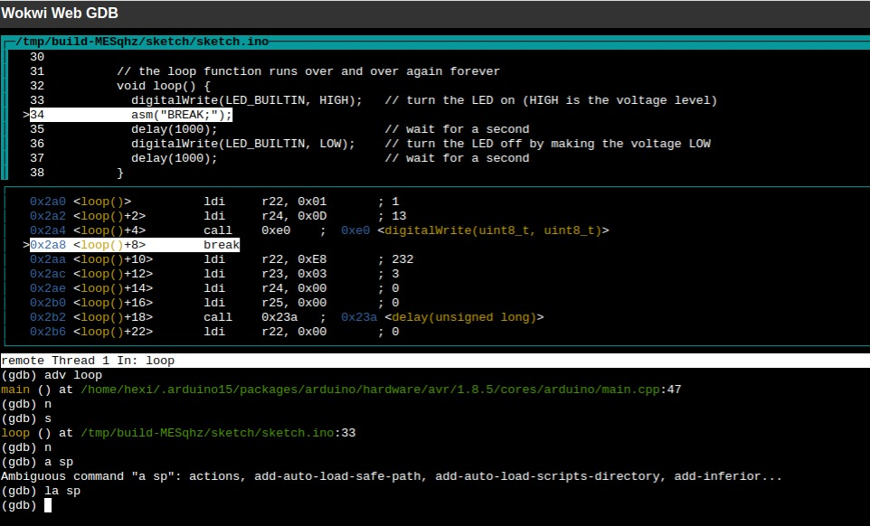
Task: Click the highlighted asm("BREAK;") line 34
Action: (181, 114)
